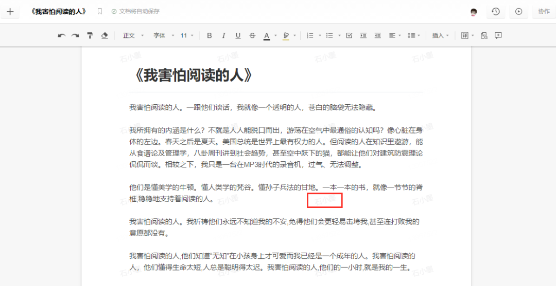
Task: Increase paragraph indent
Action: pos(363,35)
